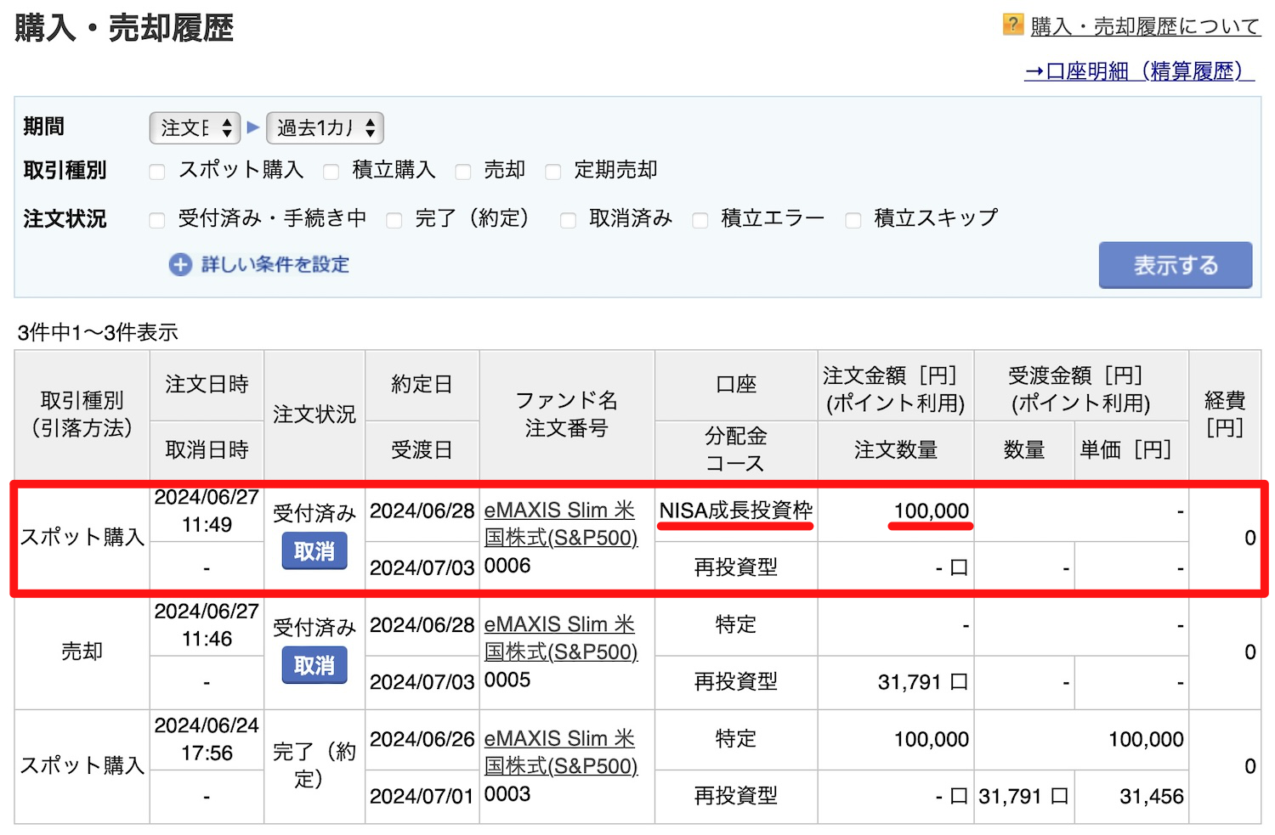Check the 取消済み checkbox
The height and width of the screenshot is (835, 1275).
click(x=569, y=220)
